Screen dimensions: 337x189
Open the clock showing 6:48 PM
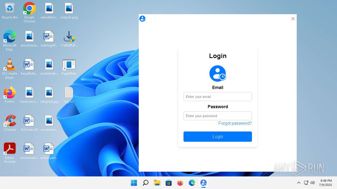tap(326, 183)
